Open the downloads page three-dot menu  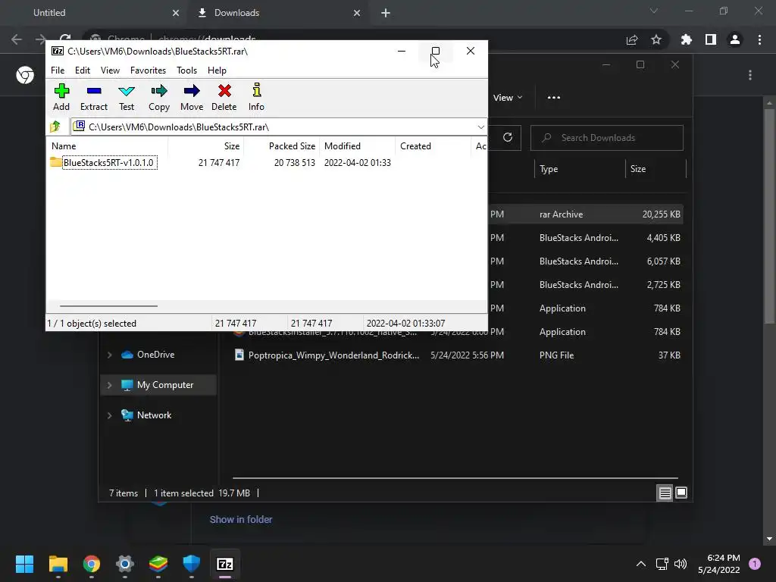coord(750,75)
